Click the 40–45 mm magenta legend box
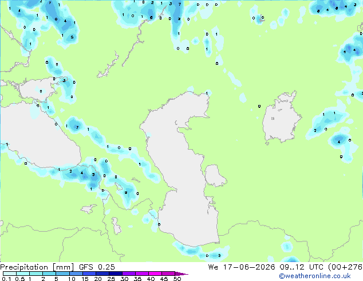The width and height of the screenshot is (363, 281). point(155,274)
